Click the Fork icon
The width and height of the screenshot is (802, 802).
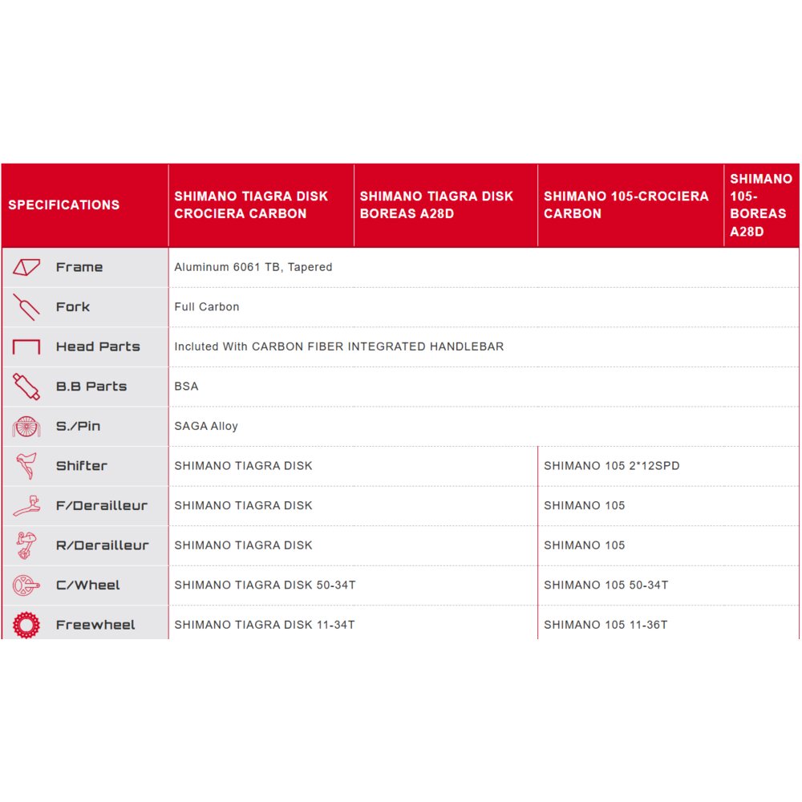pos(26,307)
